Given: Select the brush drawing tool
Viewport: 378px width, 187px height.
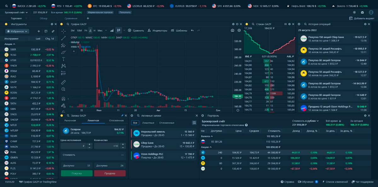Looking at the screenshot, I should point(63,52).
